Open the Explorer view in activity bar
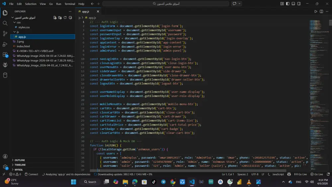This screenshot has width=332, height=187. click(x=5, y=13)
